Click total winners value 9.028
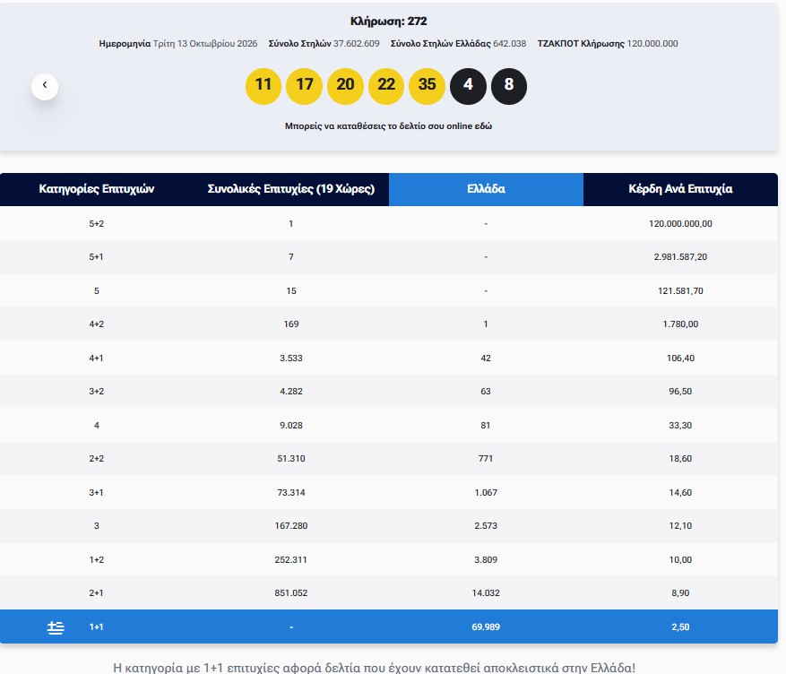This screenshot has height=674, width=786. pyautogui.click(x=291, y=425)
